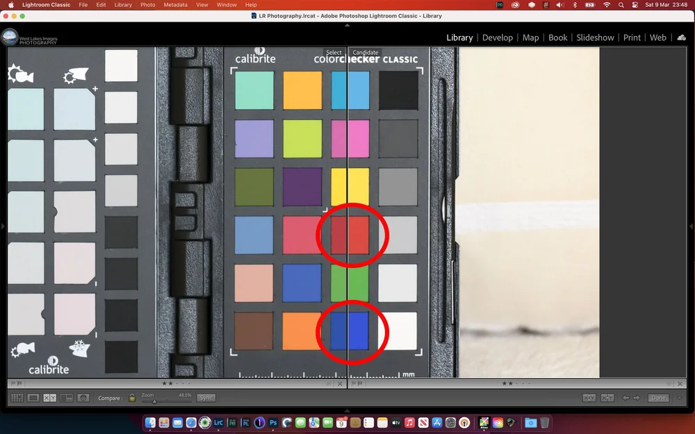Switch to the Develop module

click(x=498, y=37)
